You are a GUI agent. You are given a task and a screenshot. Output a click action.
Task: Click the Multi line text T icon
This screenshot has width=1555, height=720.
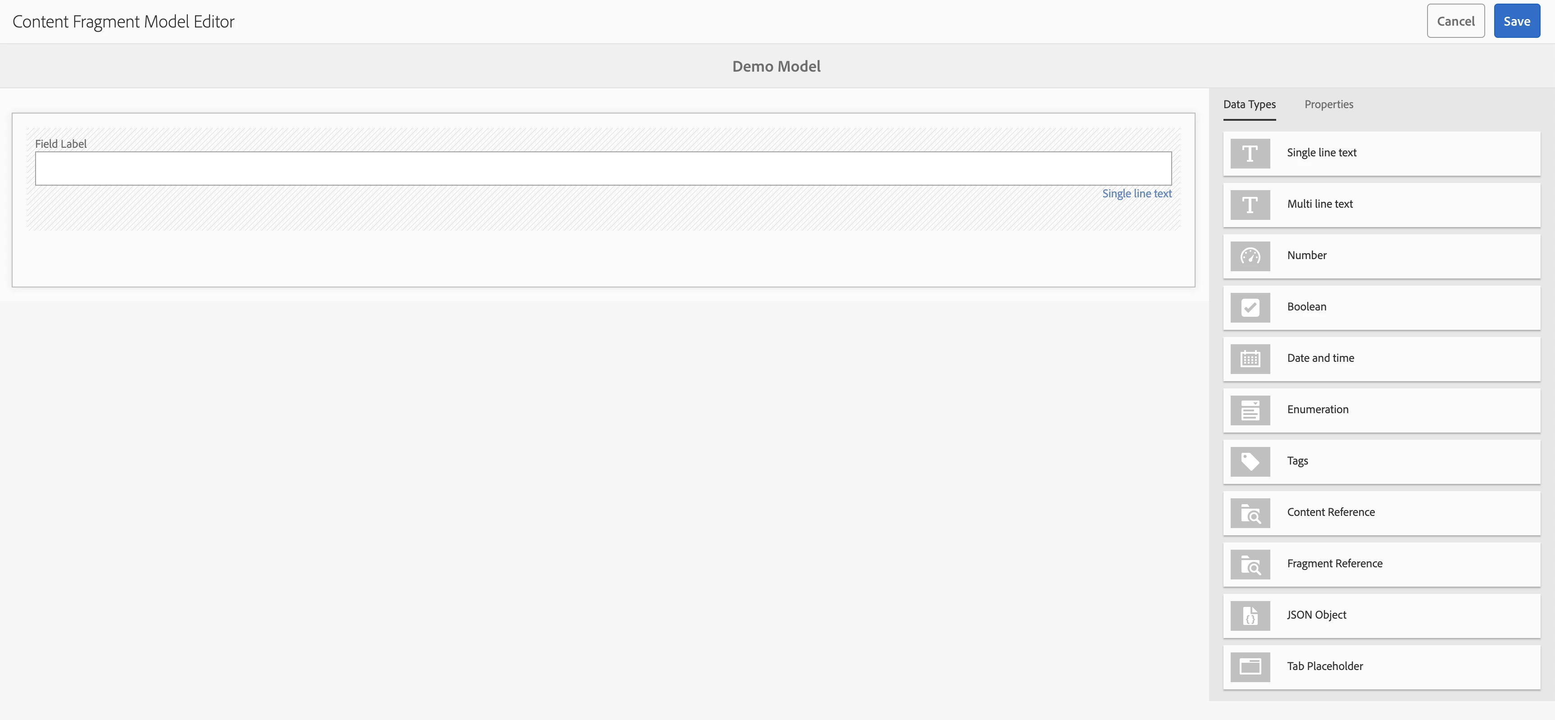click(x=1250, y=205)
